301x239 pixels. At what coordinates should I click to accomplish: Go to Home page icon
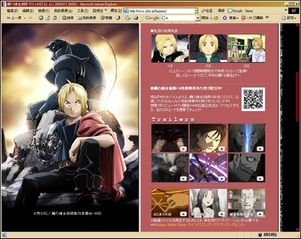[x=55, y=18]
